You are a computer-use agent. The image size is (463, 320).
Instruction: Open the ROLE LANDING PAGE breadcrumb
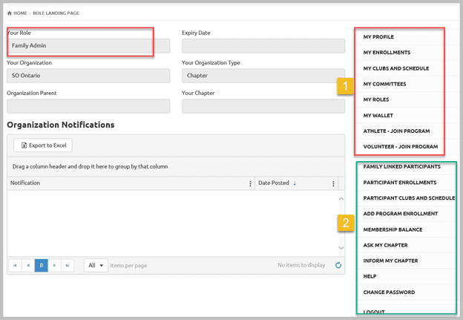point(56,13)
